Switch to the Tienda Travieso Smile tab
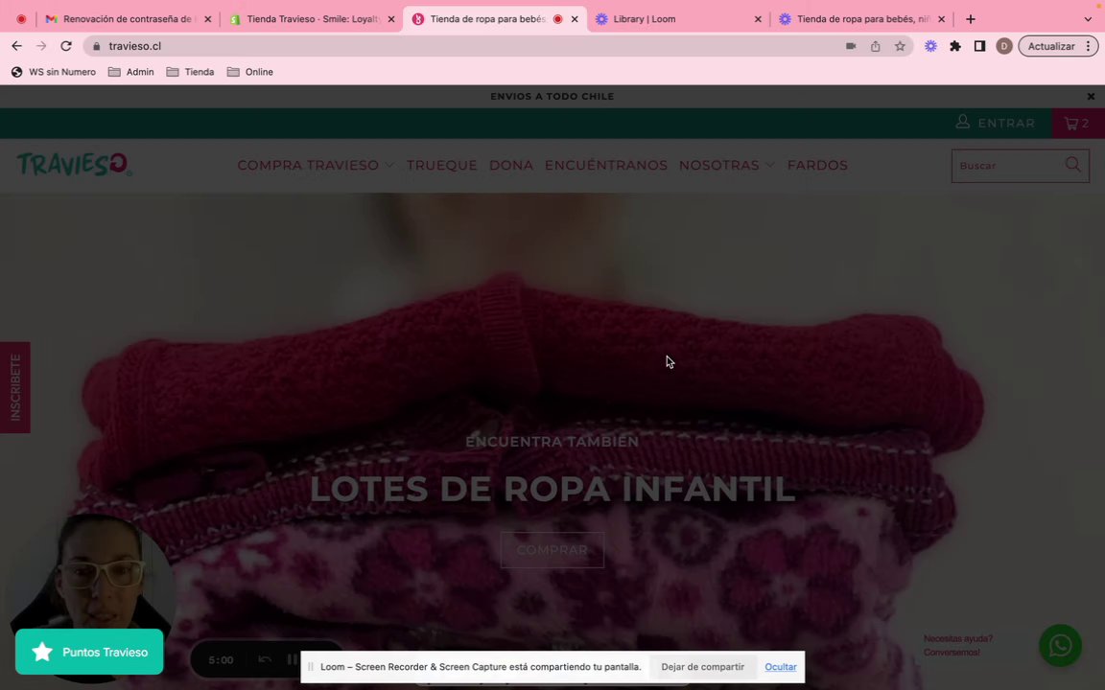 314,19
